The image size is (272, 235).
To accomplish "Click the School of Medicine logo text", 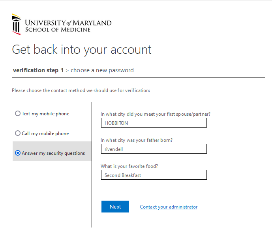I will click(58, 29).
